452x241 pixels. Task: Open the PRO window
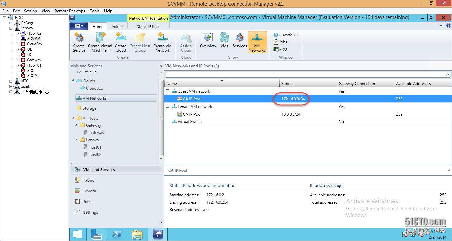[x=280, y=49]
